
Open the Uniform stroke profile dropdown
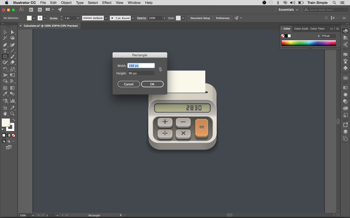coord(106,18)
